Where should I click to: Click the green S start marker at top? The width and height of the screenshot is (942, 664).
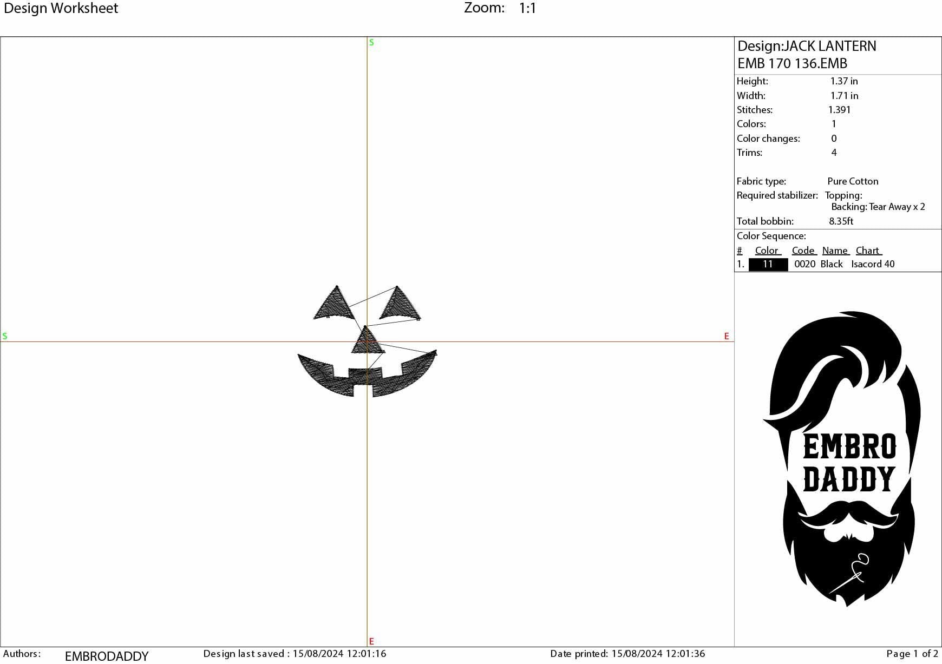tap(371, 42)
